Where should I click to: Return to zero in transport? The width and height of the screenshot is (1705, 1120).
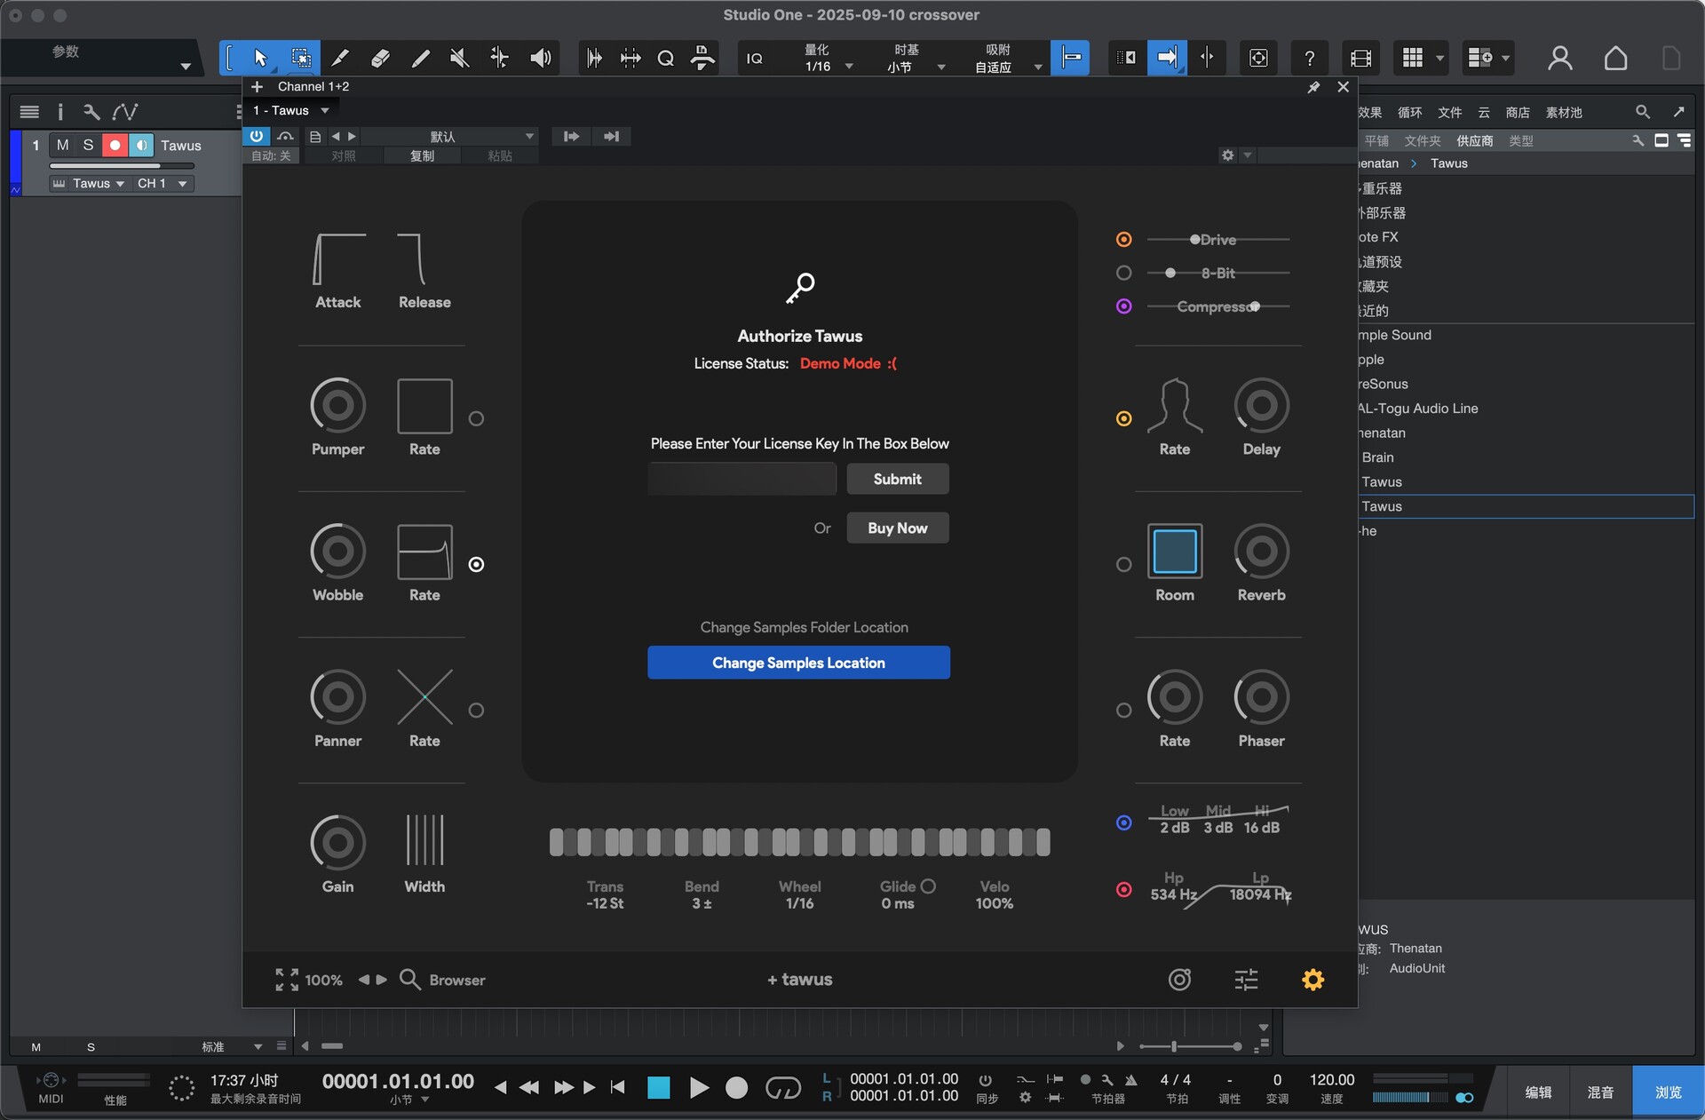pyautogui.click(x=618, y=1087)
